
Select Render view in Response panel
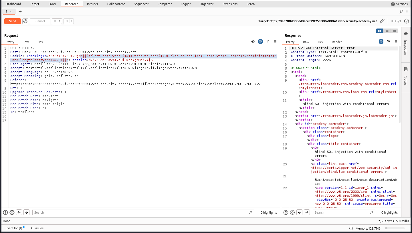click(337, 42)
